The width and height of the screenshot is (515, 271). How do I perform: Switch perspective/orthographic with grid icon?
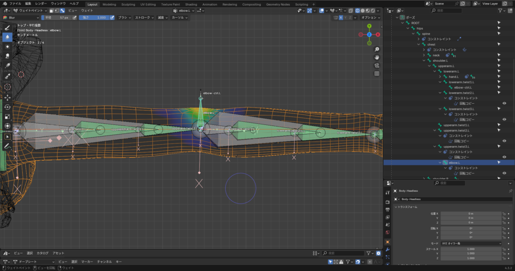pyautogui.click(x=377, y=74)
